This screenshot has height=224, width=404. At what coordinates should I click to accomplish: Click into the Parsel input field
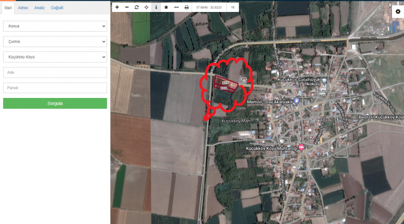point(55,88)
